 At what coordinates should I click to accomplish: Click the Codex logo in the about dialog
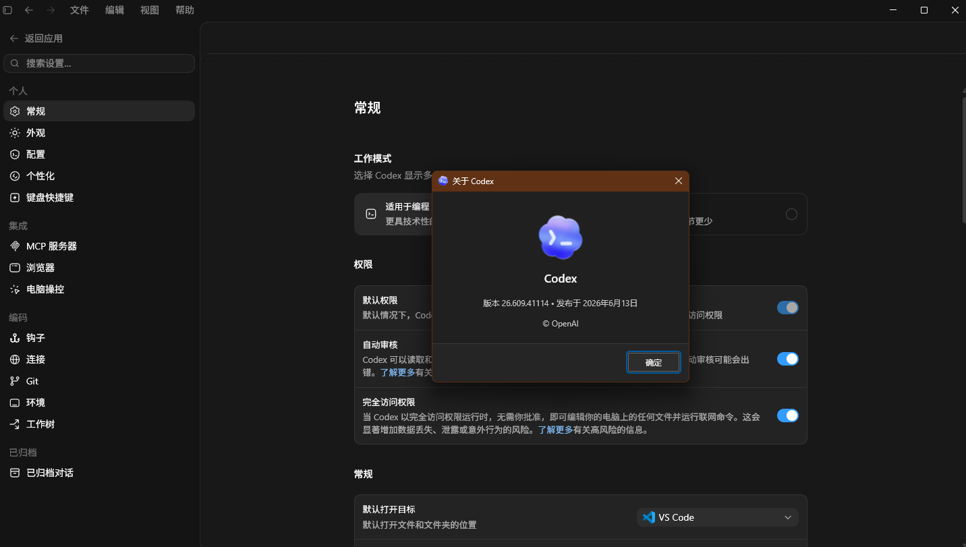pos(561,237)
